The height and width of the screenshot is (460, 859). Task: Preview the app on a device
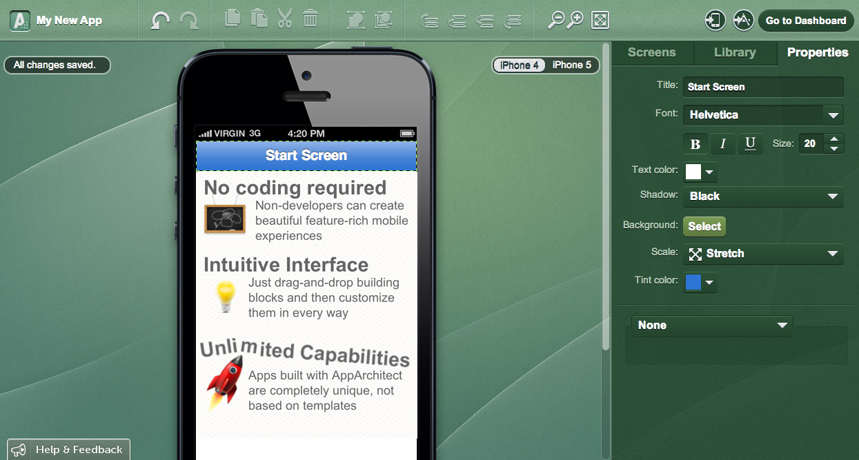click(x=715, y=20)
